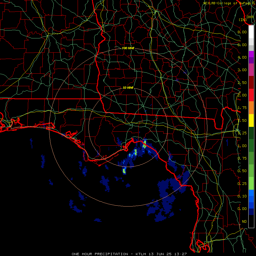The image size is (256, 256).
Task: Select the dark red swatch on color scale
Action: (x=251, y=82)
